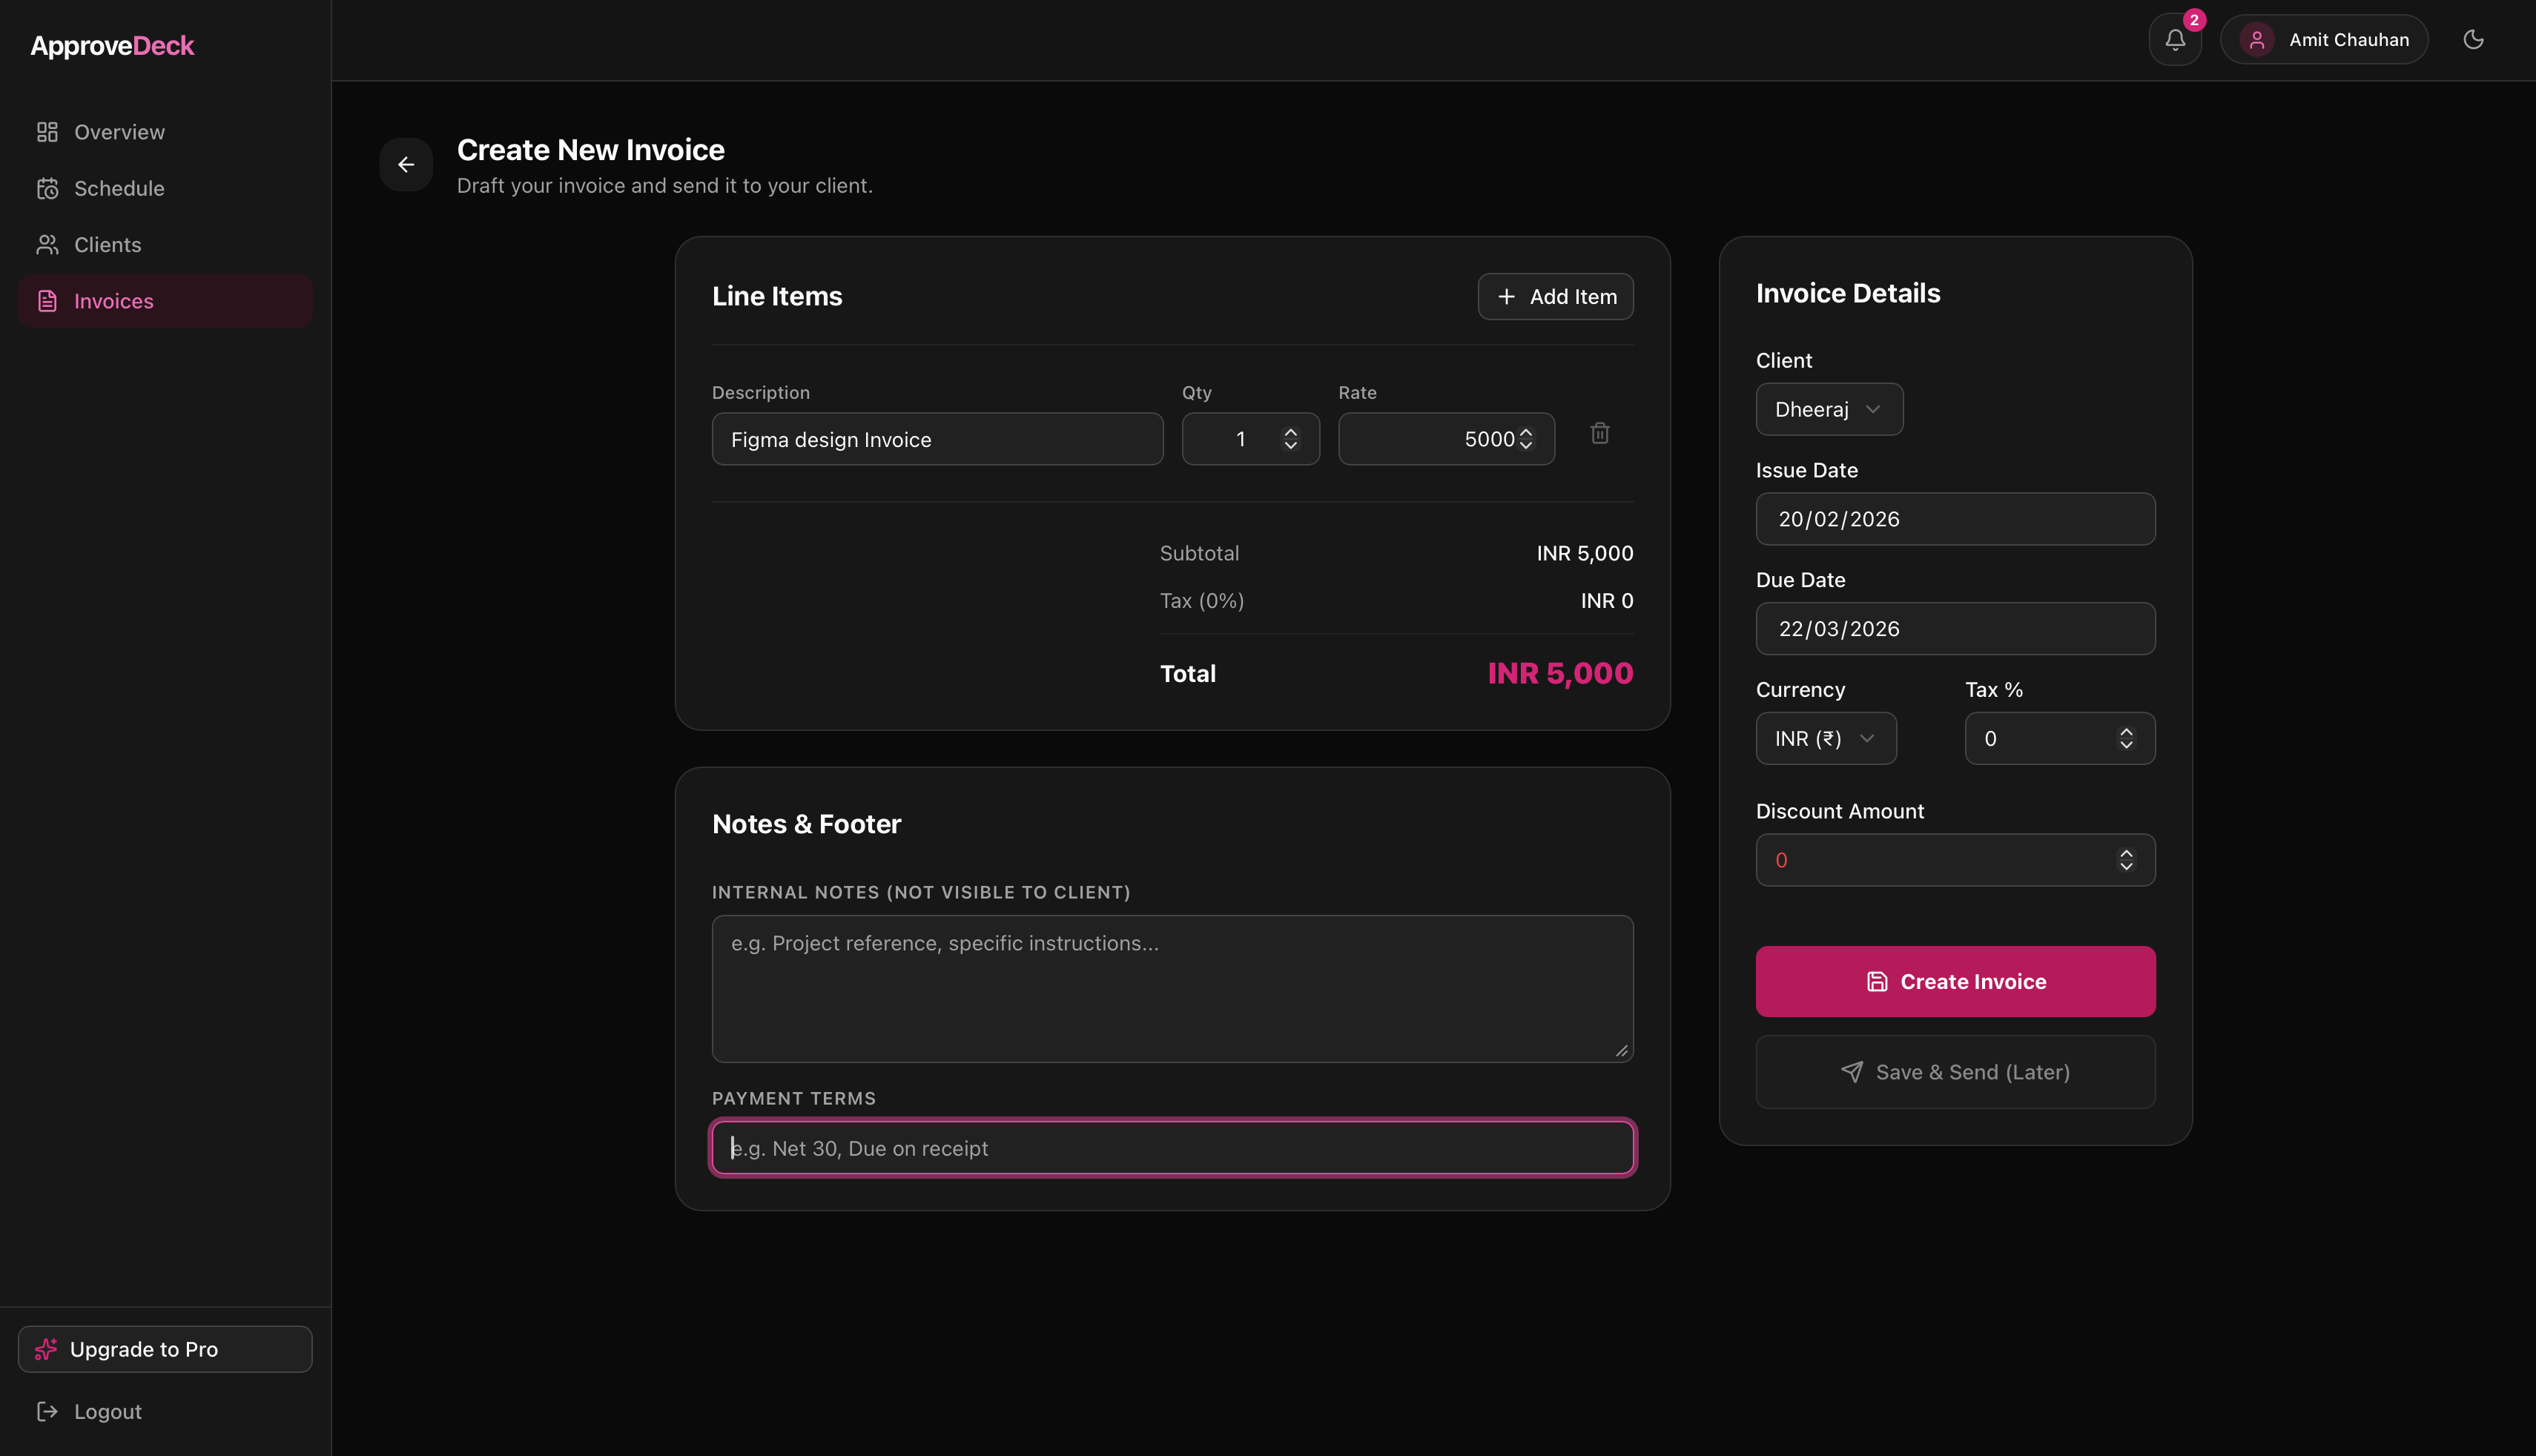Toggle dark mode moon icon
2536x1456 pixels.
(2473, 40)
